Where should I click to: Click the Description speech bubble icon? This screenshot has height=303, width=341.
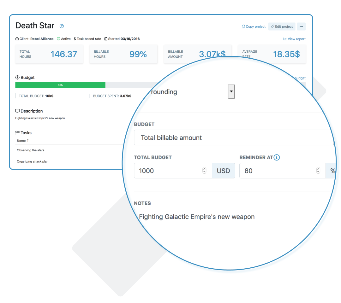[17, 111]
